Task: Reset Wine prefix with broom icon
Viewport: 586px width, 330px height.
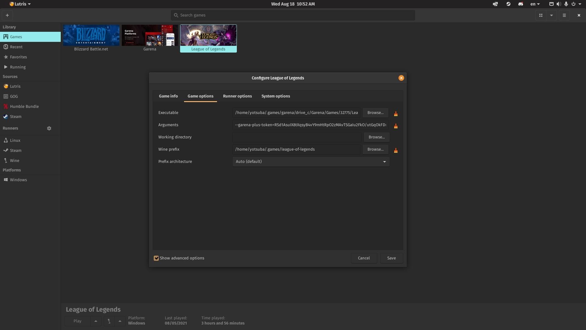Action: (396, 150)
